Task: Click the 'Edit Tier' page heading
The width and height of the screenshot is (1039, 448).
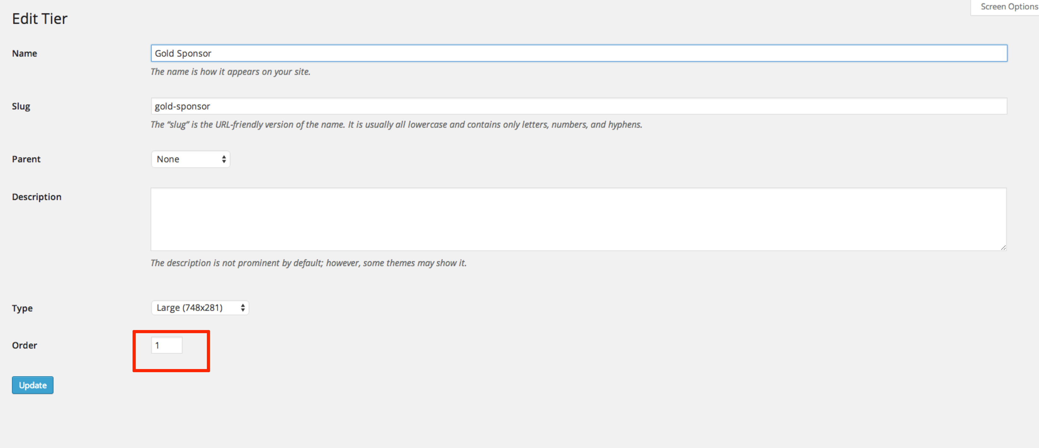Action: point(40,19)
